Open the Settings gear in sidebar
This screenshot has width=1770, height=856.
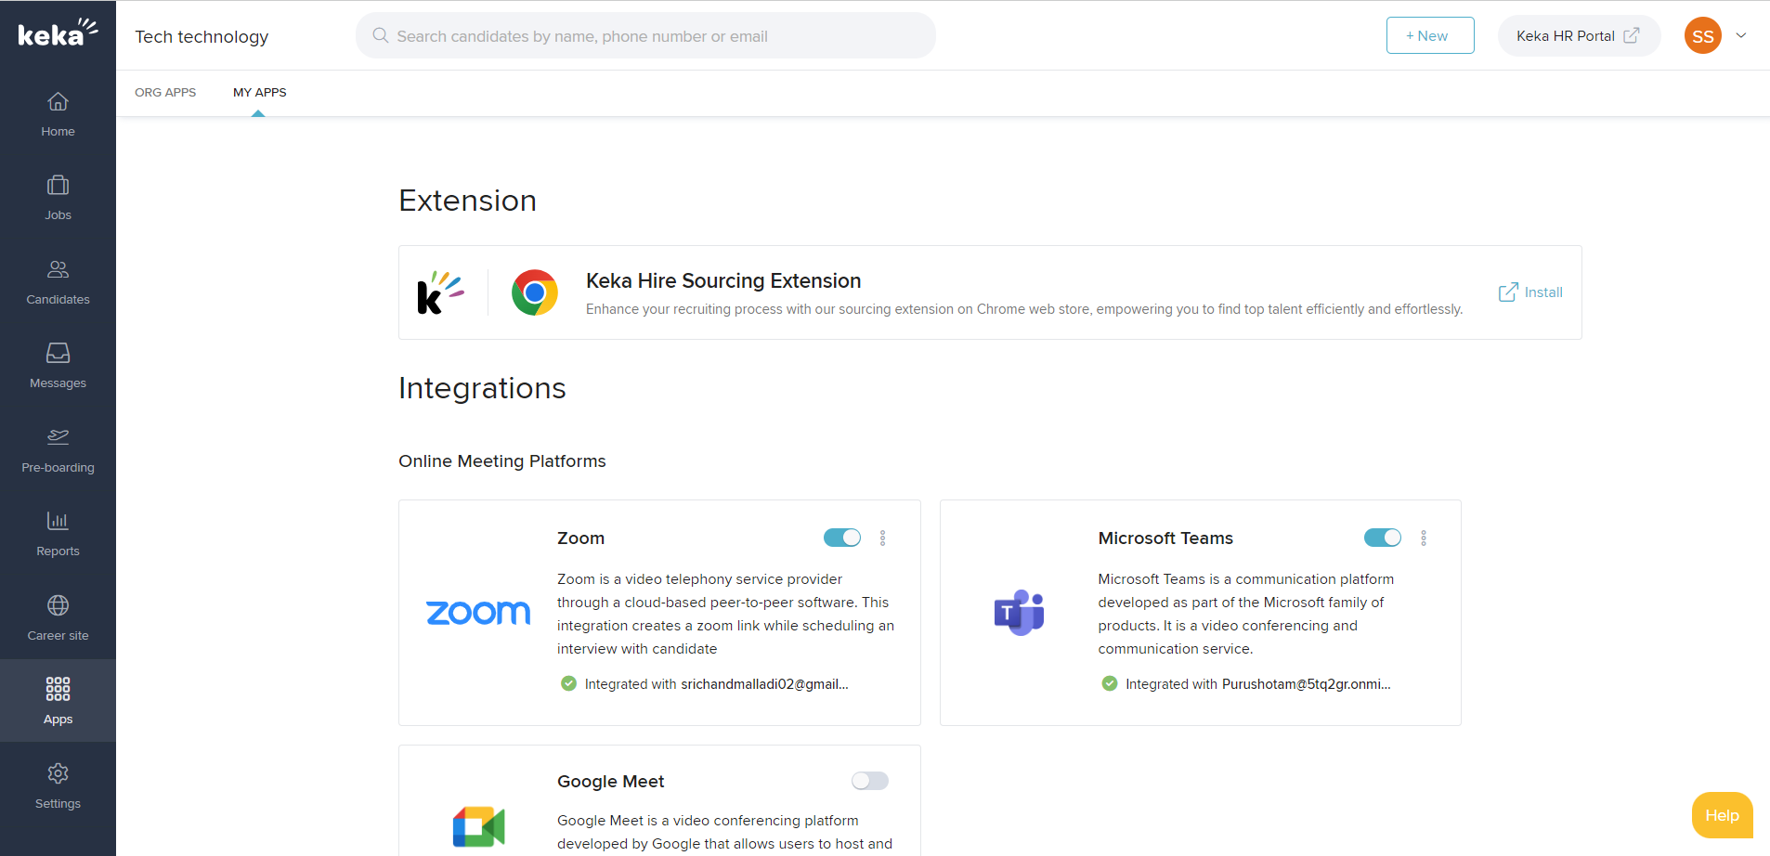[58, 773]
